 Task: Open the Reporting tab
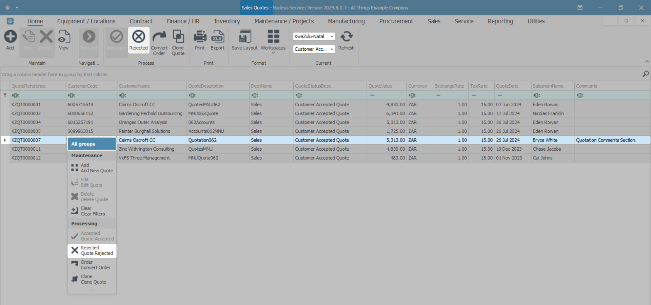pyautogui.click(x=500, y=21)
